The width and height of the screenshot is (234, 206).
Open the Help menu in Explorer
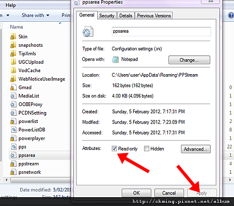coord(10,5)
